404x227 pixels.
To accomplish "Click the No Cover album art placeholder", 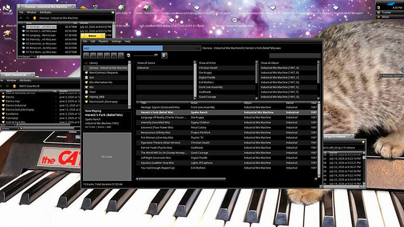I will pyautogui.click(x=107, y=156).
